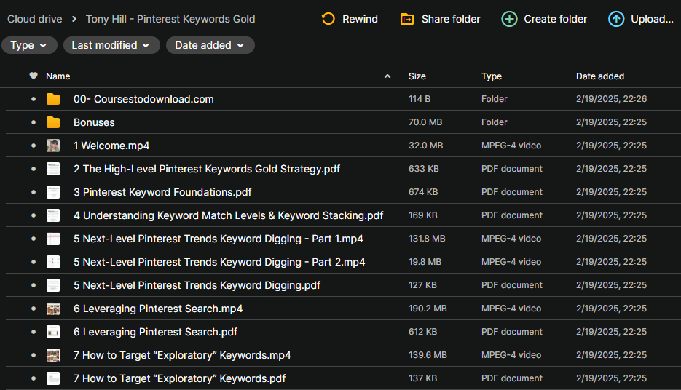Click the 190.2 MB size value
Image resolution: width=681 pixels, height=390 pixels.
428,309
